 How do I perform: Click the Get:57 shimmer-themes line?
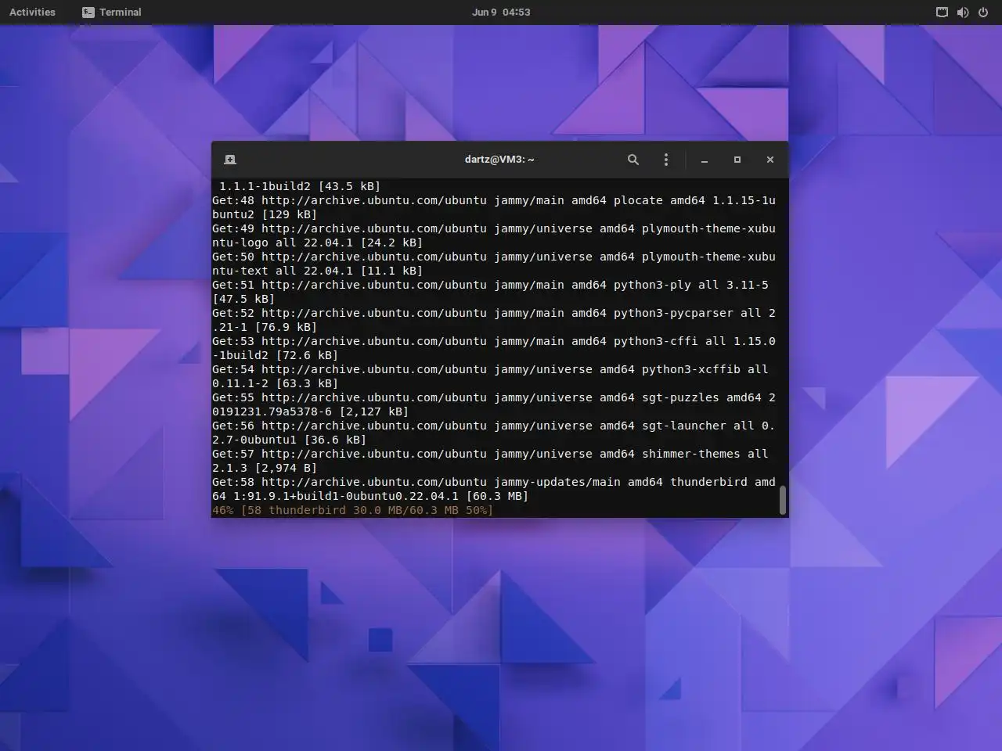click(491, 461)
